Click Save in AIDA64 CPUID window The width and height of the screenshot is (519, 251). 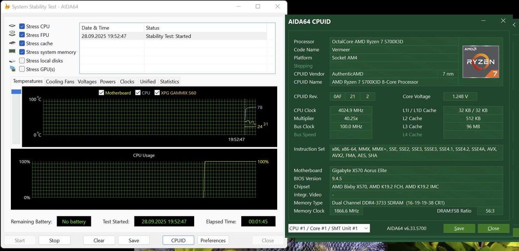(459, 228)
